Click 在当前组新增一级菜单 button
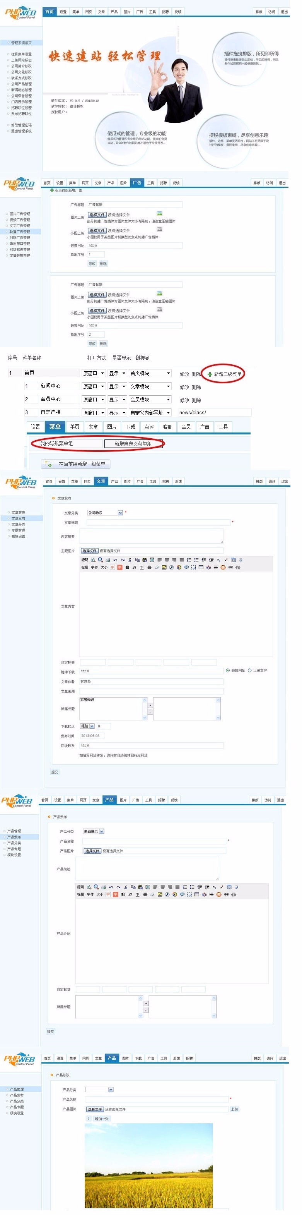Viewport: 302px width, 1215px height. [x=76, y=463]
